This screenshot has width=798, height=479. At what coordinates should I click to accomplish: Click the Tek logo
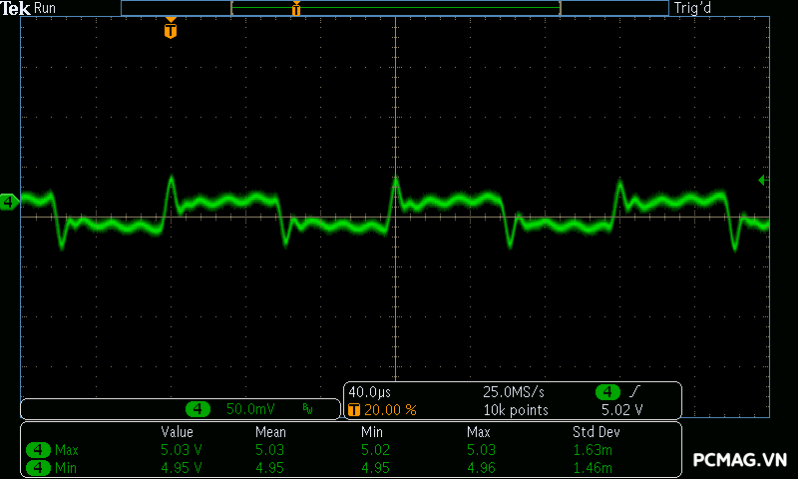(16, 8)
